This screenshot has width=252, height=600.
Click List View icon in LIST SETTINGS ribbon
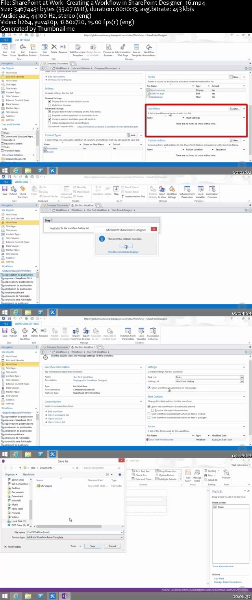point(5,49)
